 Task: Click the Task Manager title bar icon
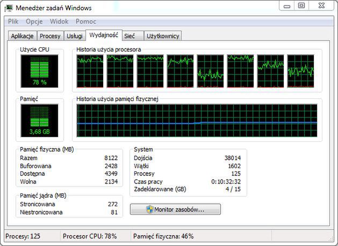(x=9, y=8)
